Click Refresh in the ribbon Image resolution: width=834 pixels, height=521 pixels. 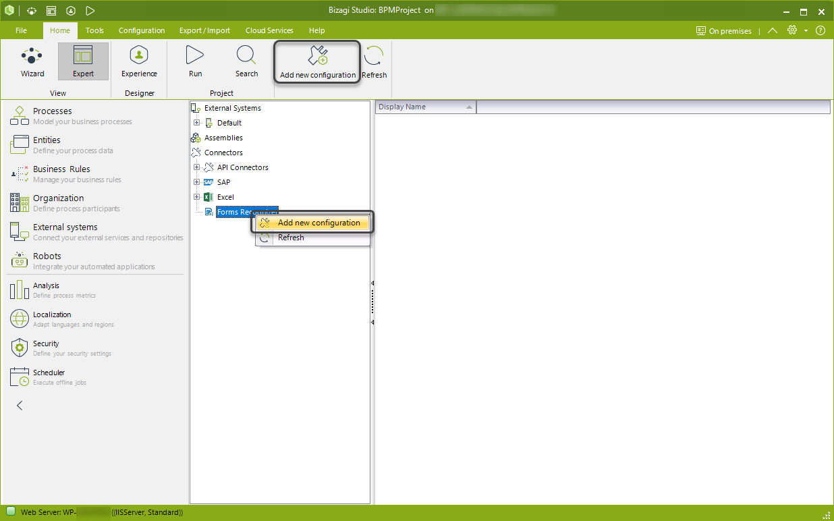coord(374,62)
